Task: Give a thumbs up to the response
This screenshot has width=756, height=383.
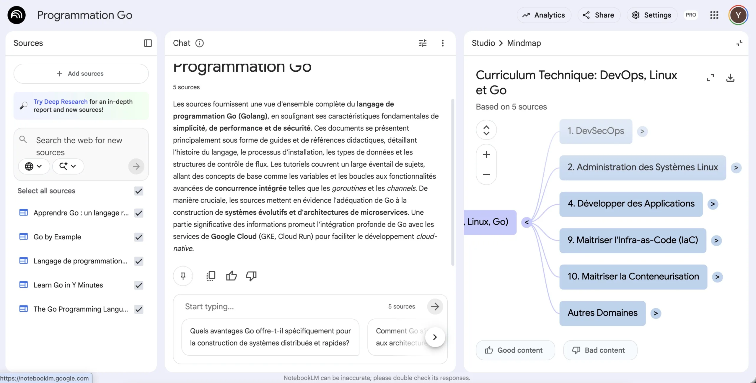Action: pyautogui.click(x=231, y=276)
